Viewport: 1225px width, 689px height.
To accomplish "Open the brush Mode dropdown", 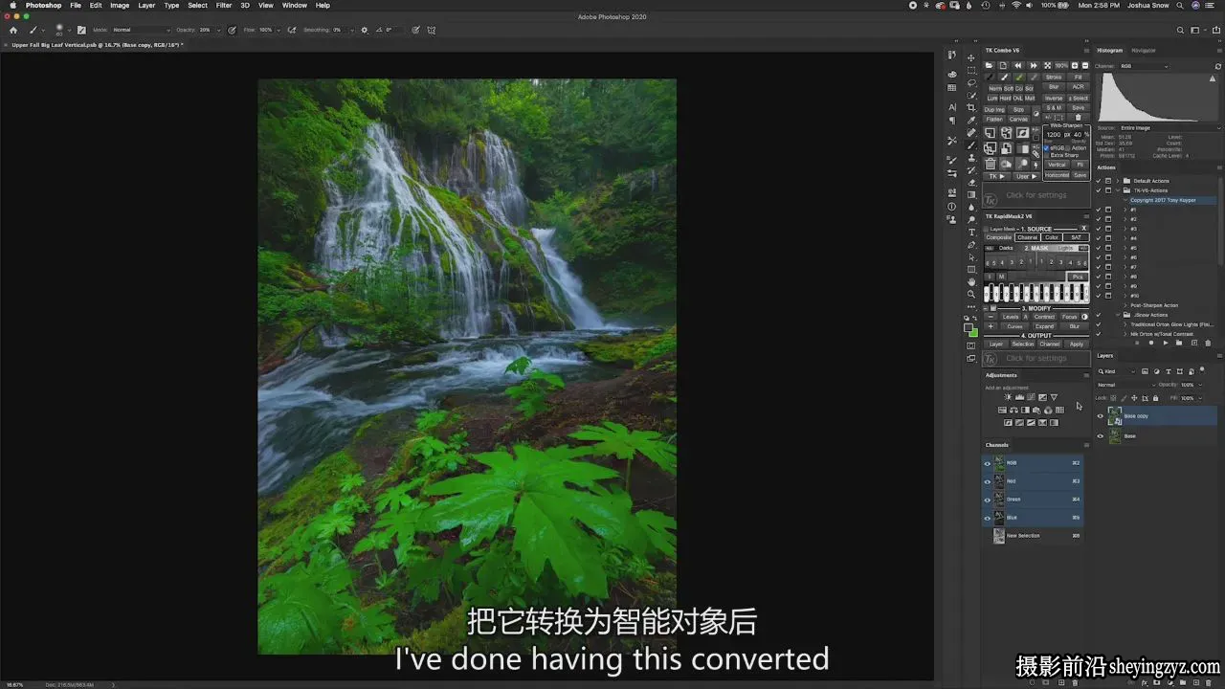I will [x=141, y=30].
